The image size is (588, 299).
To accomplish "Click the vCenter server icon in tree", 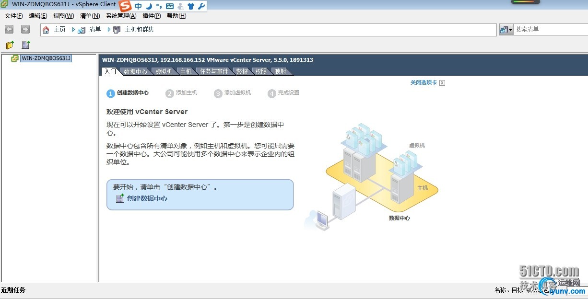I will click(x=15, y=58).
